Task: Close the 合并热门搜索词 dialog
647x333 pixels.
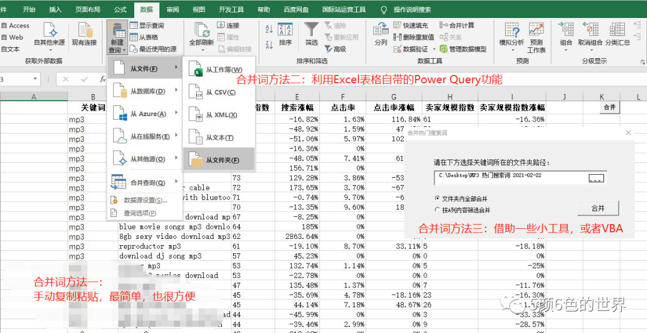Action: (628, 132)
